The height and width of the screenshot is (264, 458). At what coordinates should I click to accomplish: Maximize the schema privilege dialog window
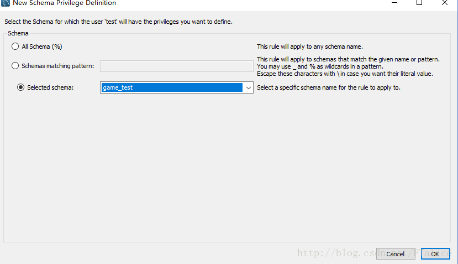419,3
